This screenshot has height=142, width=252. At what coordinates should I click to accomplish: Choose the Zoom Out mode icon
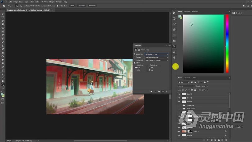[x=21, y=6]
